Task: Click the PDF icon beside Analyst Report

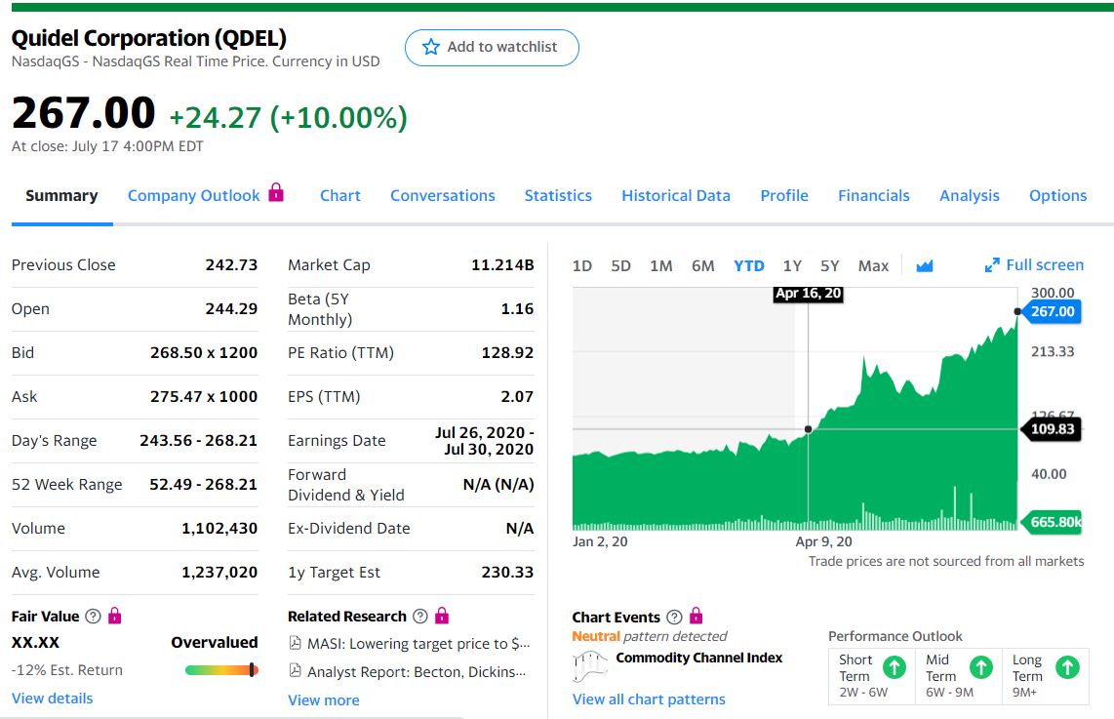Action: pyautogui.click(x=295, y=670)
